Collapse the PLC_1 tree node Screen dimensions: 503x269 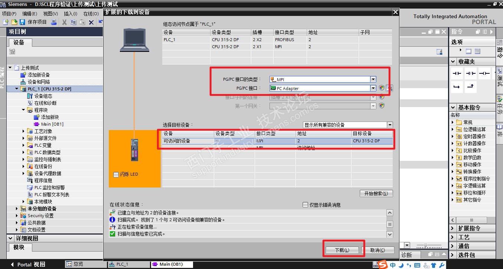[17, 89]
